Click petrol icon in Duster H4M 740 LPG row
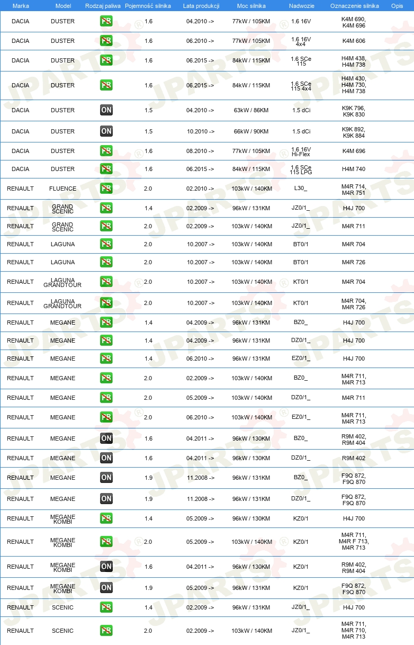The width and height of the screenshot is (414, 645). [x=106, y=169]
